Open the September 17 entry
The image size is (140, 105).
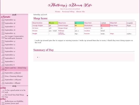tap(10, 27)
